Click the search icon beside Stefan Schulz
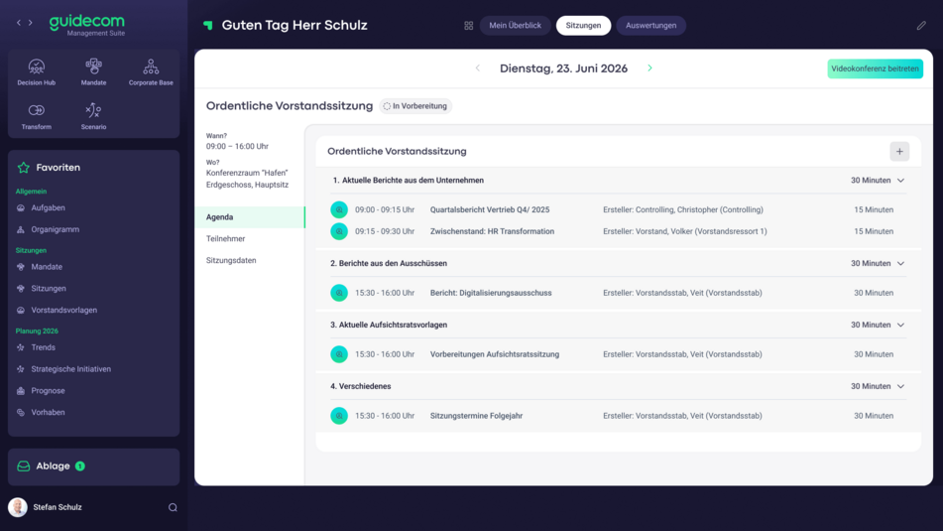This screenshot has height=531, width=943. coord(173,507)
